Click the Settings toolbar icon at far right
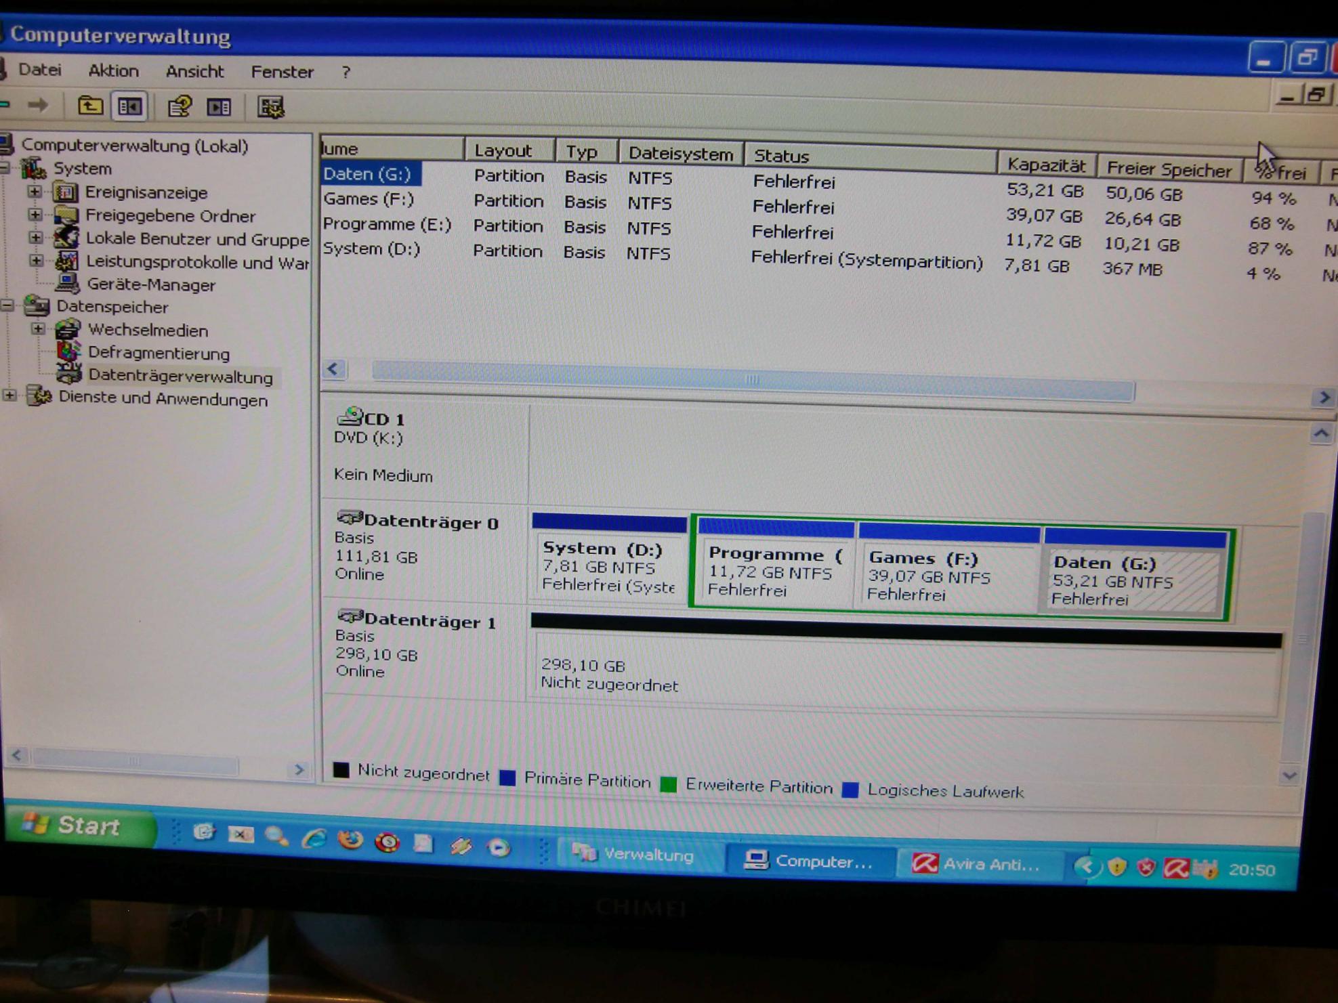 tap(271, 108)
